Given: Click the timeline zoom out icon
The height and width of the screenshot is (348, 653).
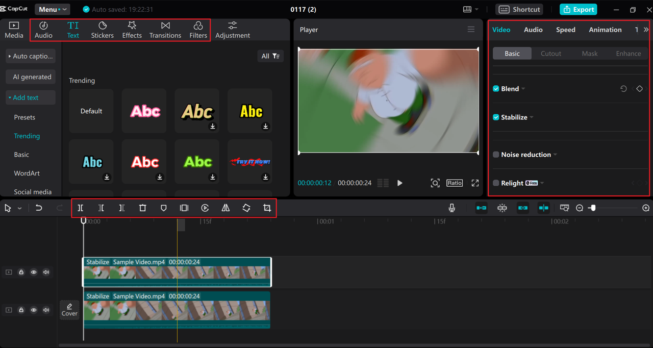Looking at the screenshot, I should coord(580,208).
